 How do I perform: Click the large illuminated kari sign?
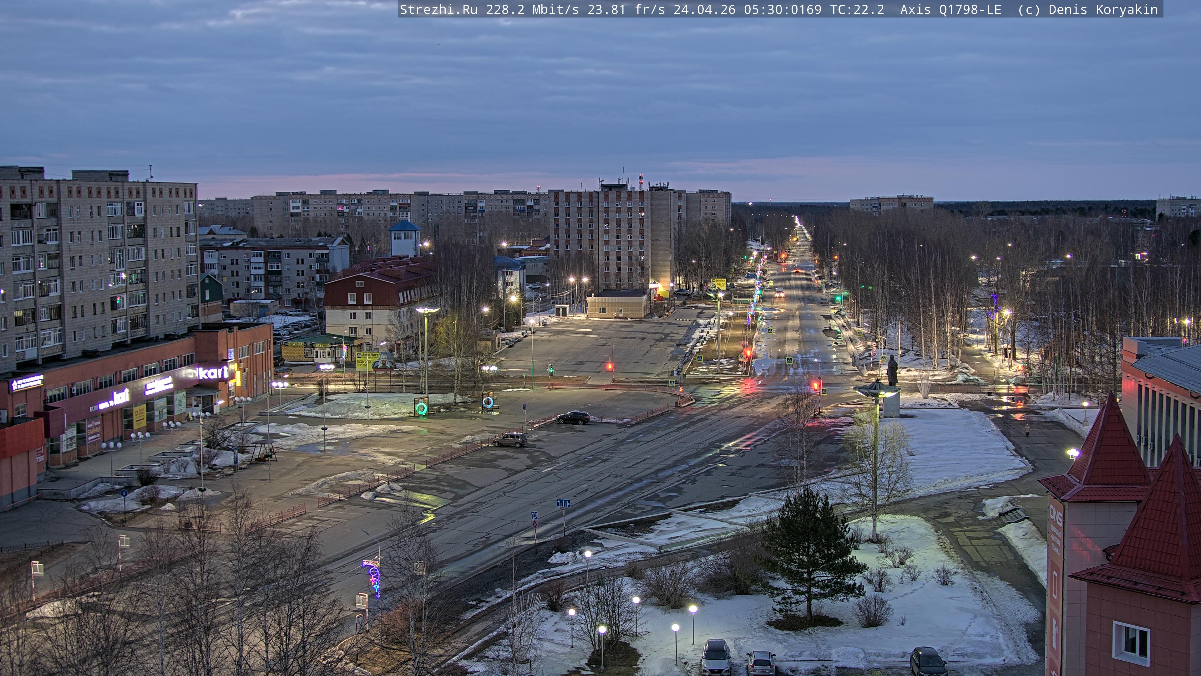[212, 373]
